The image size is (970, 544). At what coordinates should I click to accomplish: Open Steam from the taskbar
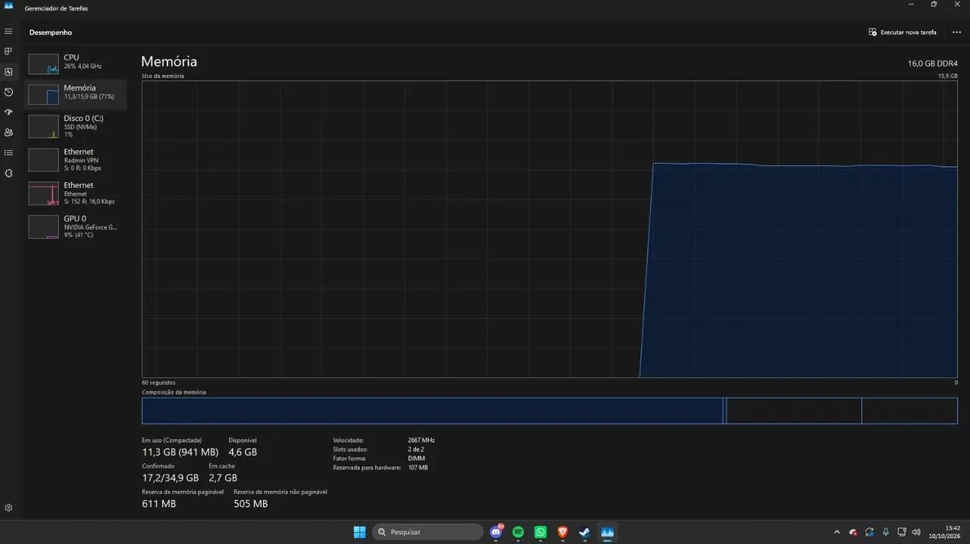point(584,532)
